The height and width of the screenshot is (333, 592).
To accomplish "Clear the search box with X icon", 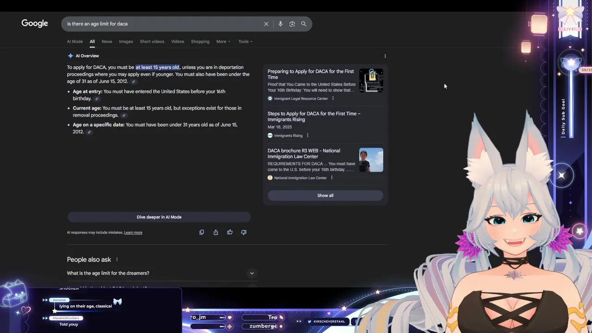I will point(266,24).
